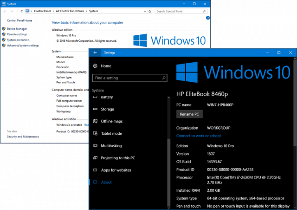Open Advanced system settings
The image size is (297, 210).
coord(23,46)
